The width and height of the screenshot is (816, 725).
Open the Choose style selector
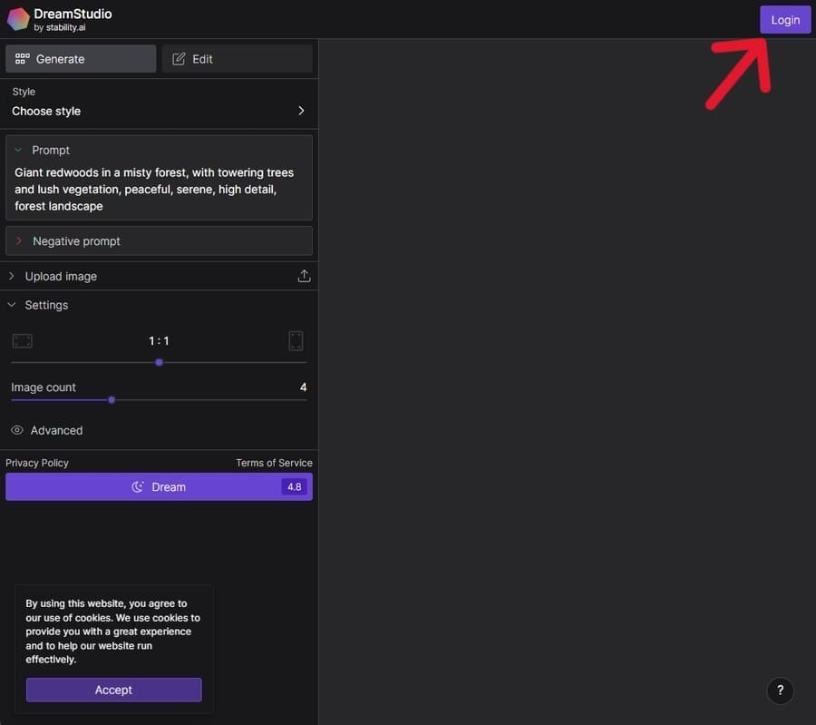coord(159,103)
